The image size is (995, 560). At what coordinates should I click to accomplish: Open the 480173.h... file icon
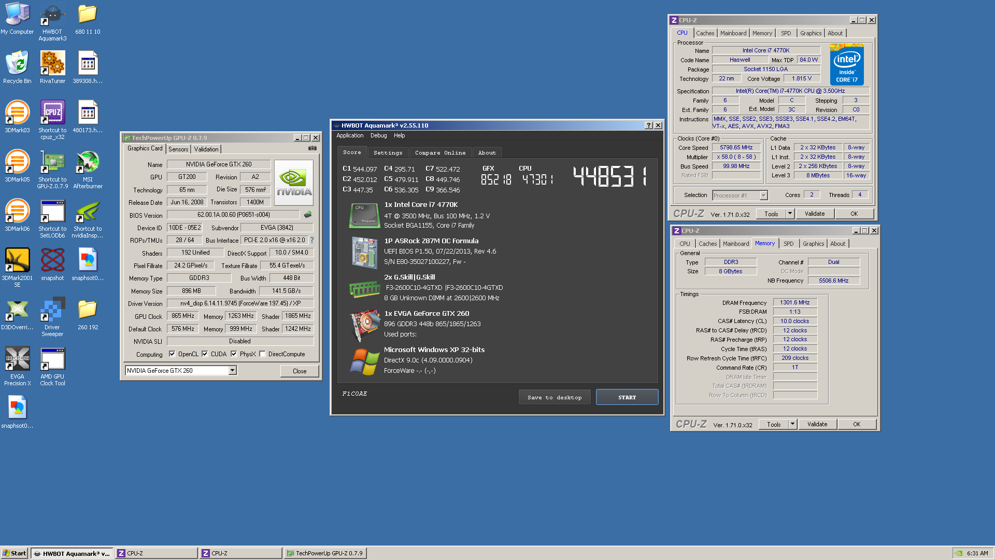88,117
